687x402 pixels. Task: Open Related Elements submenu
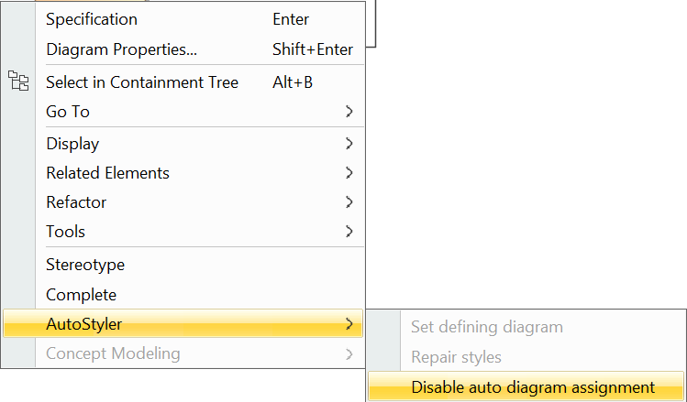(107, 173)
